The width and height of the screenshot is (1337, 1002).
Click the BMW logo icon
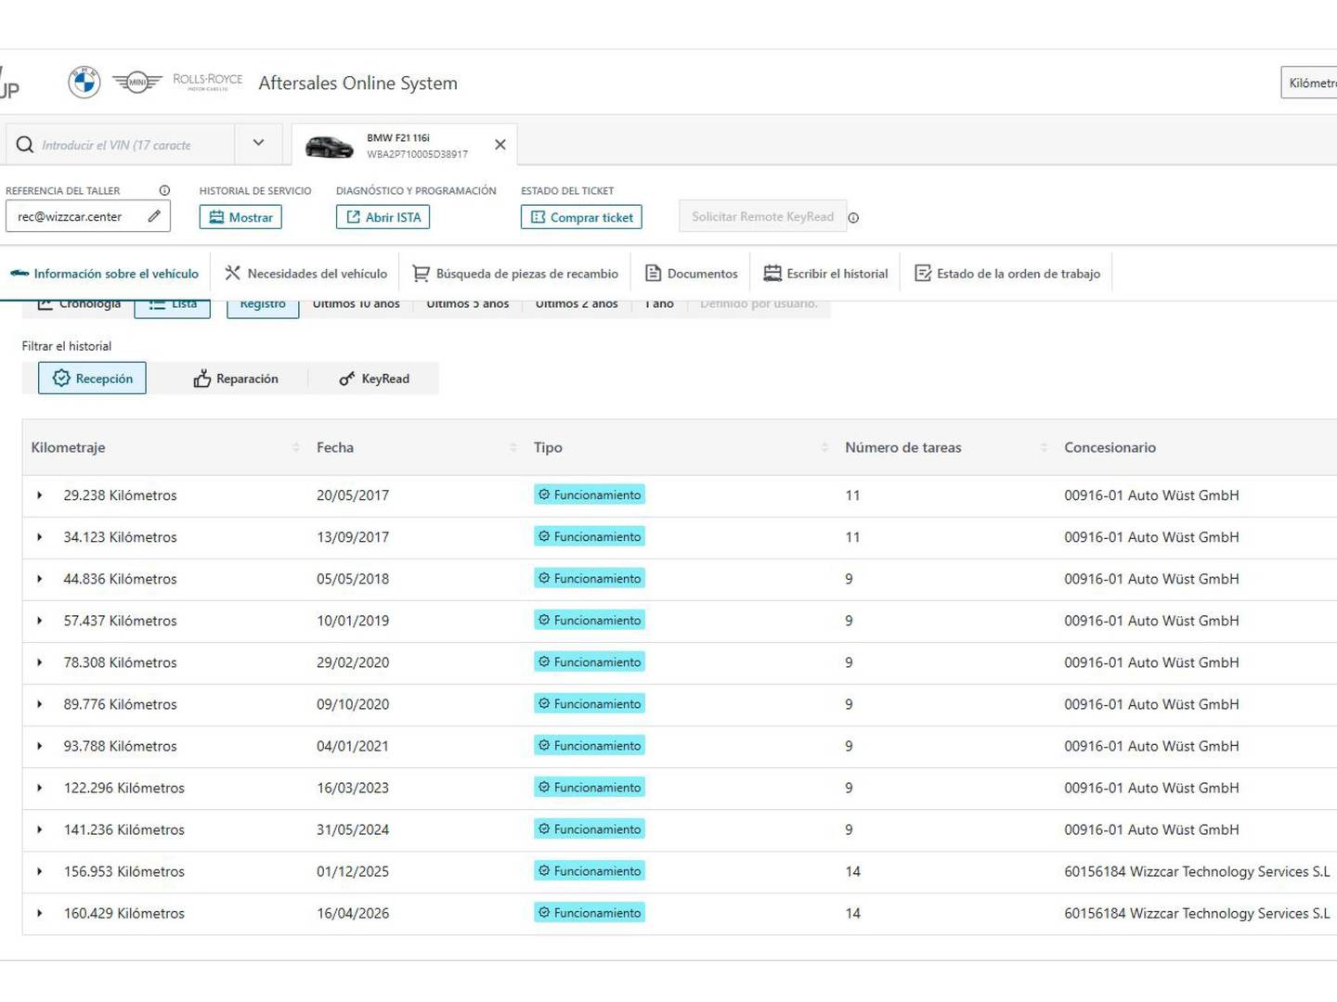pyautogui.click(x=84, y=83)
